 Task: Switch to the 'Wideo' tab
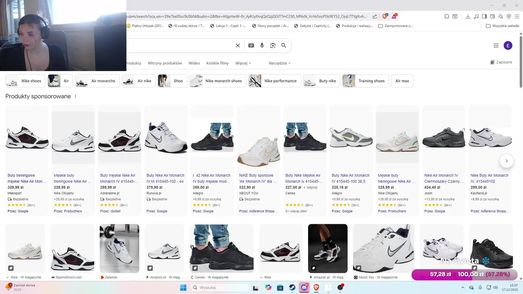click(194, 63)
